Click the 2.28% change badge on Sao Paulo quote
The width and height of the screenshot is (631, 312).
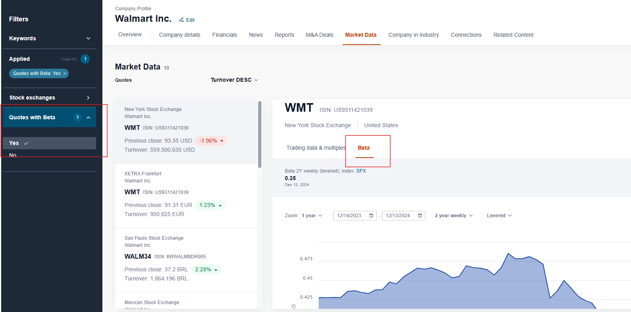(206, 269)
